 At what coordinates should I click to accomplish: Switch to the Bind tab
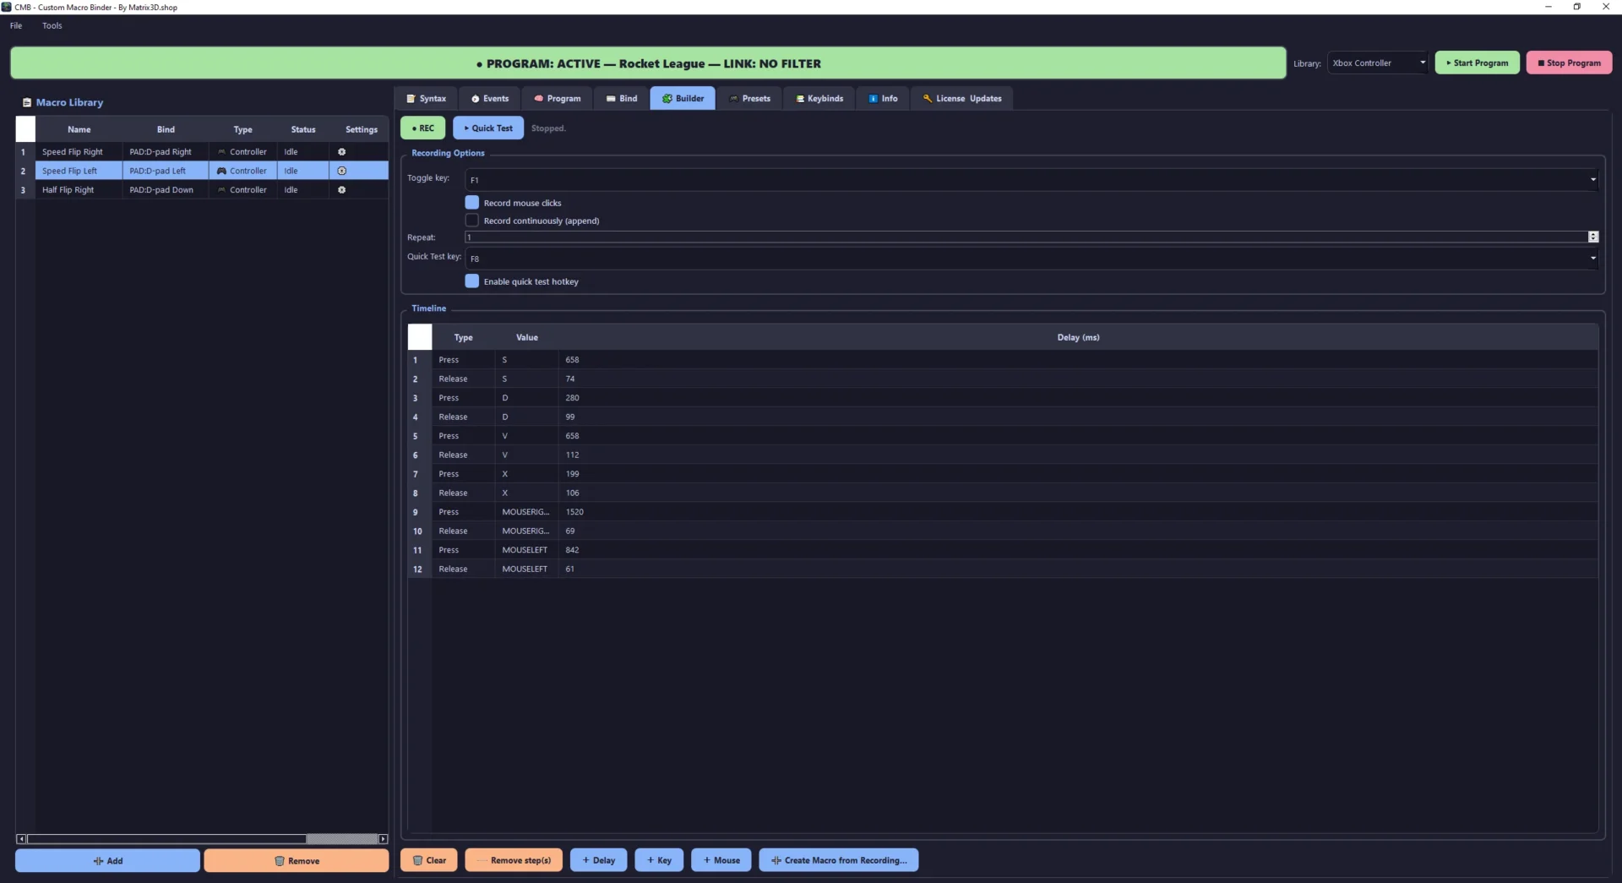622,98
